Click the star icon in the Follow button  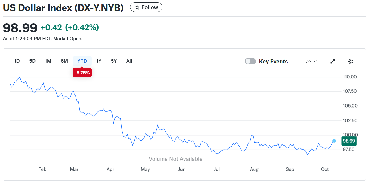click(137, 7)
